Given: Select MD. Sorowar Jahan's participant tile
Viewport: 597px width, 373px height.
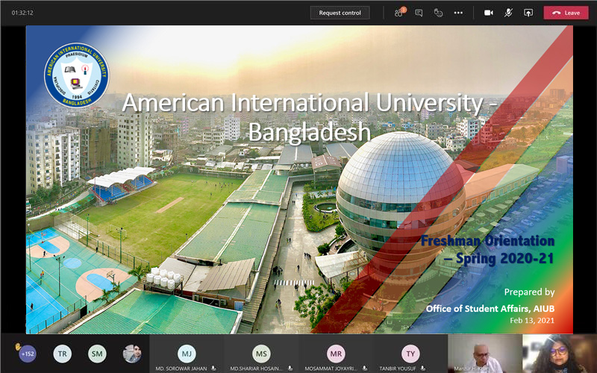Looking at the screenshot, I should coord(187,354).
